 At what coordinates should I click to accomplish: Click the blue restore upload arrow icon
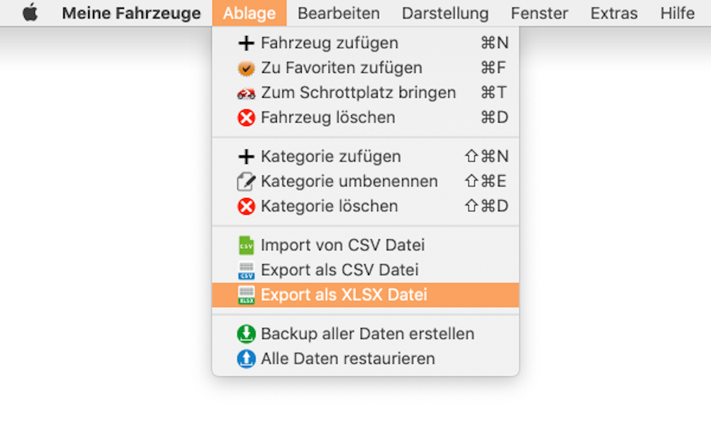click(245, 359)
